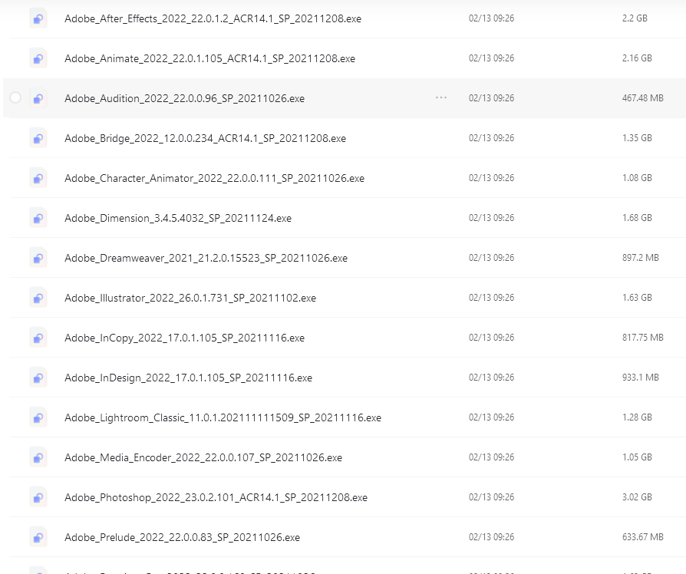Click the Dimension 3.4.5 file icon
Image resolution: width=686 pixels, height=574 pixels.
coord(38,218)
